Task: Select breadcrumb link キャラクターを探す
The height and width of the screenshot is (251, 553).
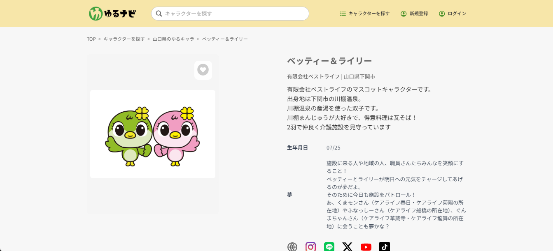Action: tap(124, 39)
